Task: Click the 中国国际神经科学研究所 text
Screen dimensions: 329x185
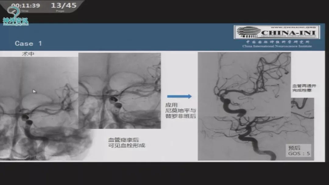Action: coord(278,42)
